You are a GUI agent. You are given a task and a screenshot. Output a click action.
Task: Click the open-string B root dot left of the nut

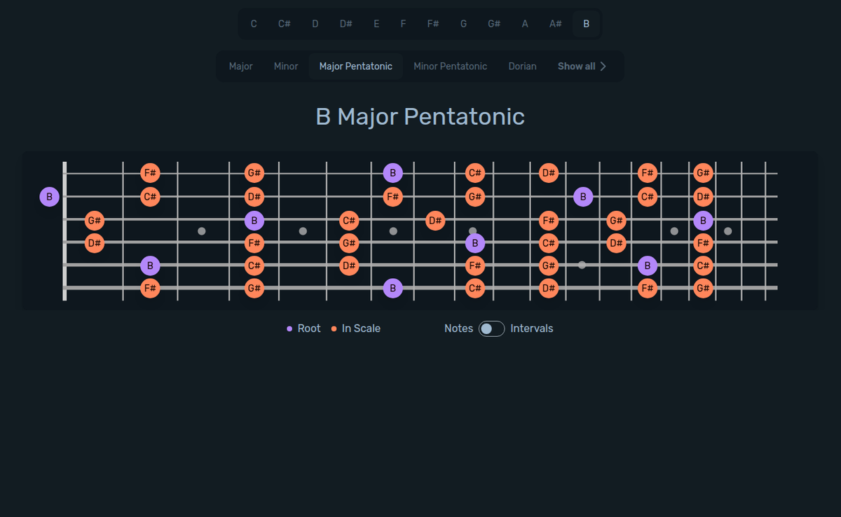[50, 197]
